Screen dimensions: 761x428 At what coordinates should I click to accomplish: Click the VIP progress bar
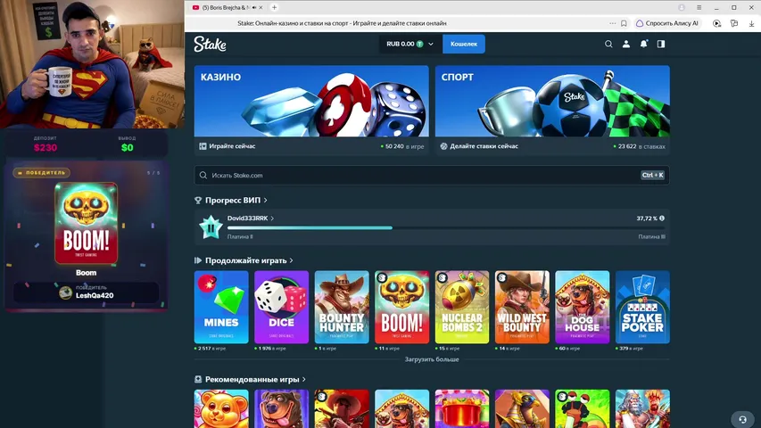pyautogui.click(x=446, y=227)
